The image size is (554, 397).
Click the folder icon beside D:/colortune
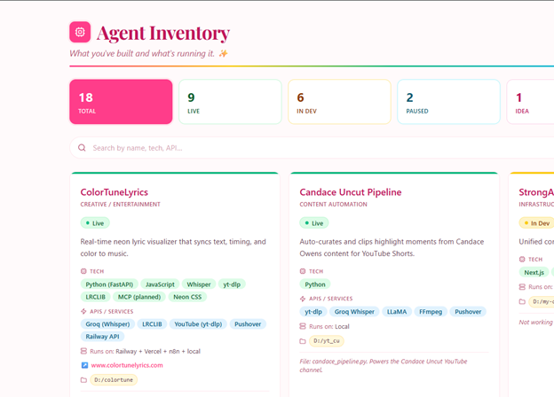click(83, 380)
